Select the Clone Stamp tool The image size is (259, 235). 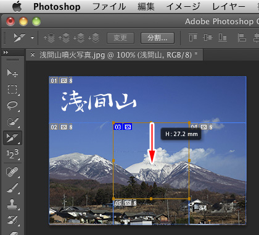12,204
